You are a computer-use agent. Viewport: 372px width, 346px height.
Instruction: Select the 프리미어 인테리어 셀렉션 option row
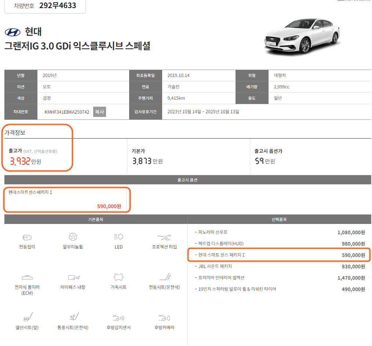tap(280, 278)
